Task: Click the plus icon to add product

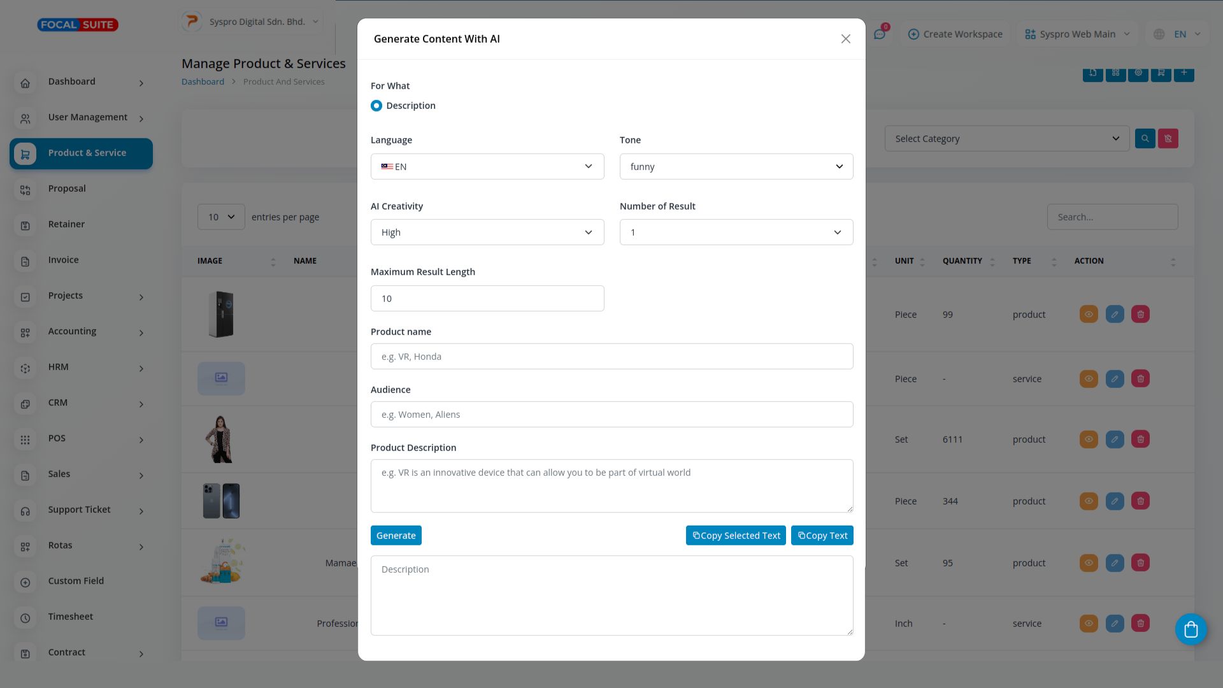Action: click(x=1184, y=73)
